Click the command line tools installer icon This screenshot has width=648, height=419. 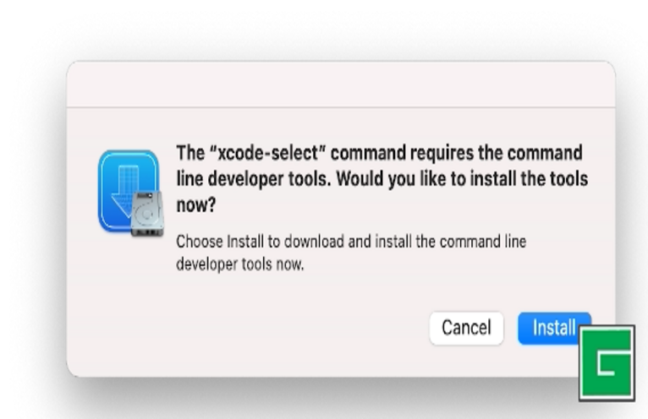click(x=128, y=192)
